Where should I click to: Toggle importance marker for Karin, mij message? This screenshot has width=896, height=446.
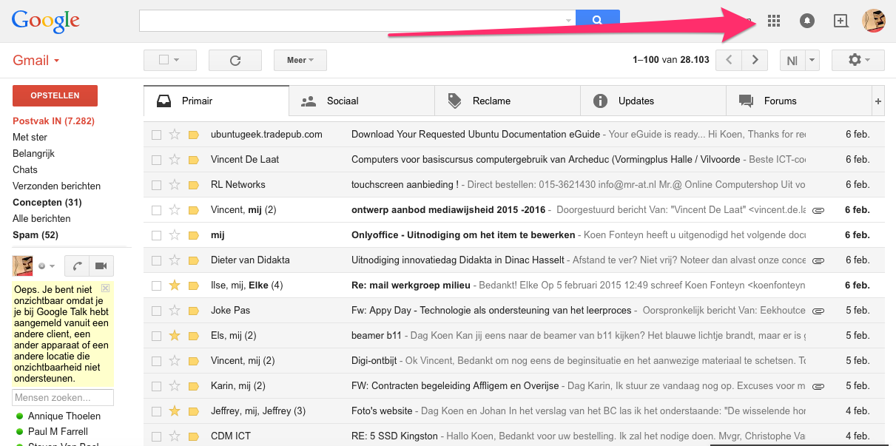coord(194,386)
